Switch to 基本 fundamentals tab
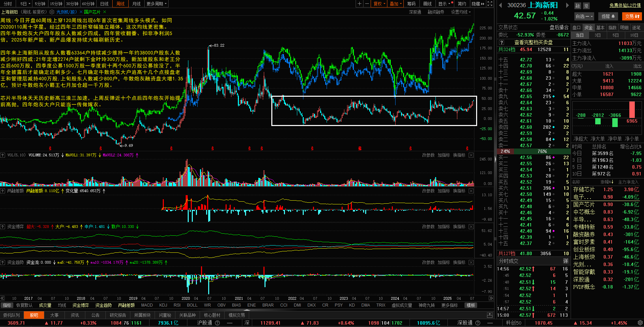644x327 pixels. point(600,28)
